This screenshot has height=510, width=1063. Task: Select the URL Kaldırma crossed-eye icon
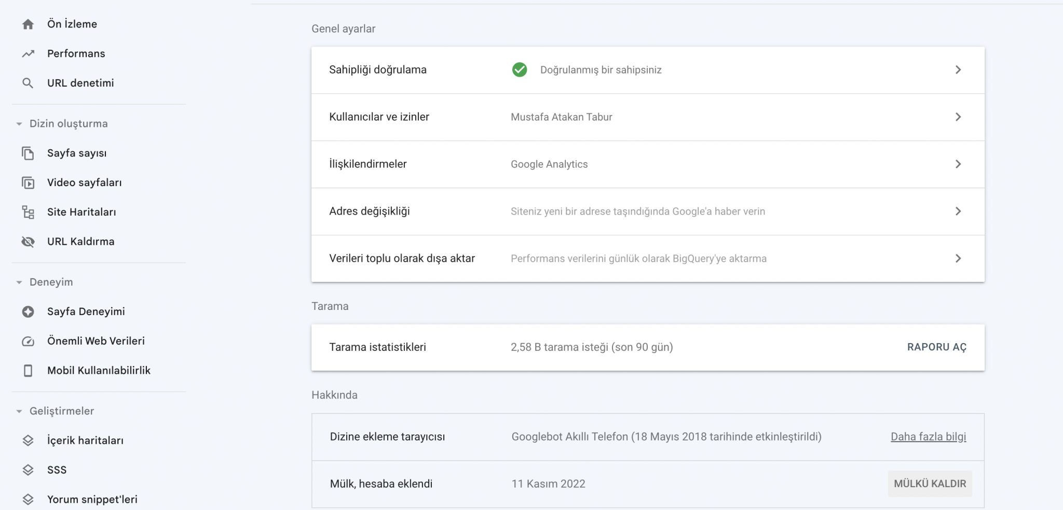[x=29, y=241]
